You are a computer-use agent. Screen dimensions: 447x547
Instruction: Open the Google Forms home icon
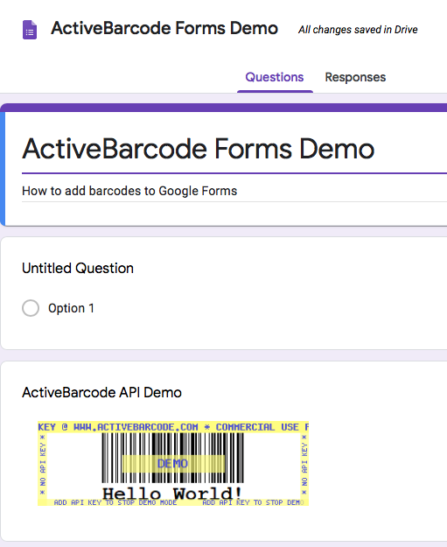[30, 30]
